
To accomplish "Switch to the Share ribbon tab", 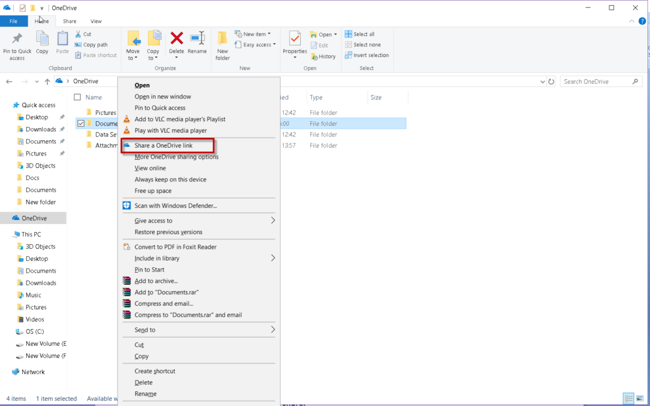I will [x=70, y=21].
